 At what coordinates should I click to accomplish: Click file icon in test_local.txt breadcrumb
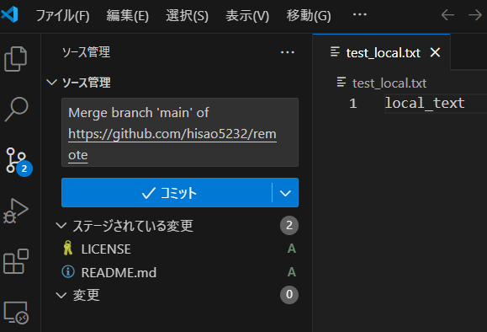coord(341,82)
